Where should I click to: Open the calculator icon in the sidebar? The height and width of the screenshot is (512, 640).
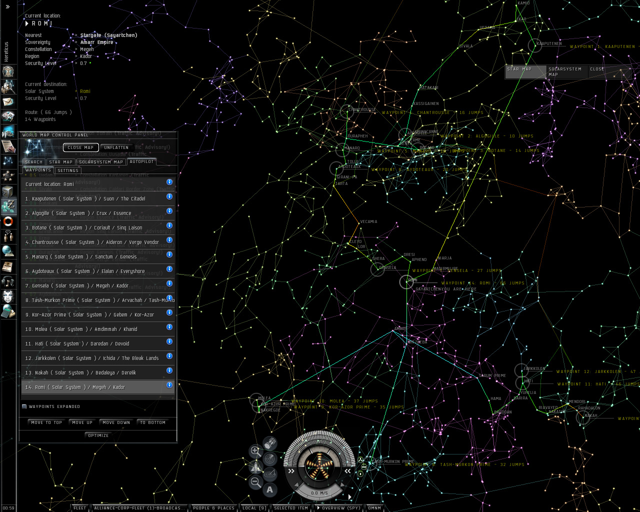coord(8,311)
